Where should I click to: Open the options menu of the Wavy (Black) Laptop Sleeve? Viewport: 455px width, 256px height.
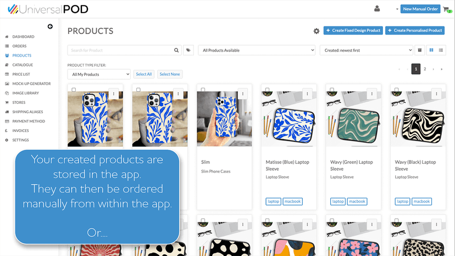click(436, 94)
